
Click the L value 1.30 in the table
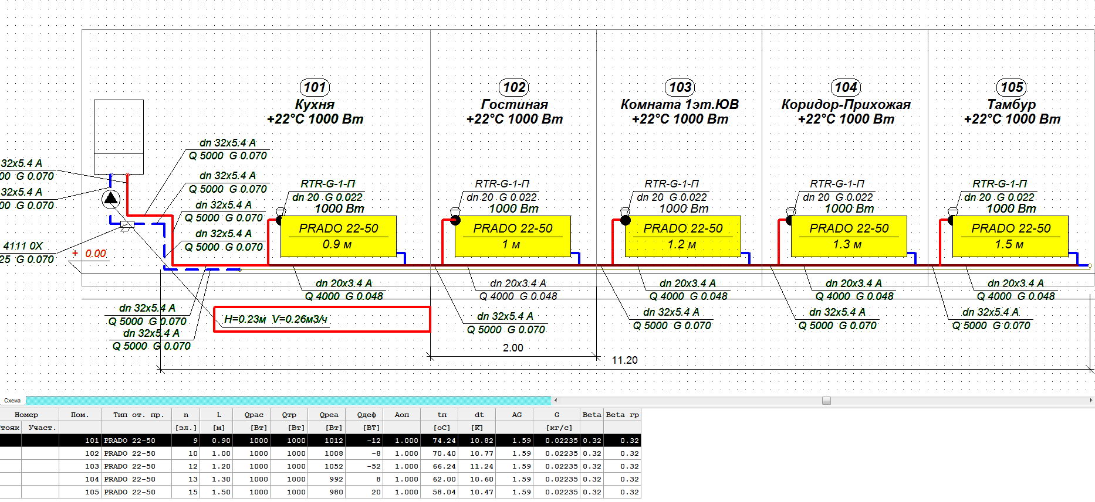click(x=221, y=479)
